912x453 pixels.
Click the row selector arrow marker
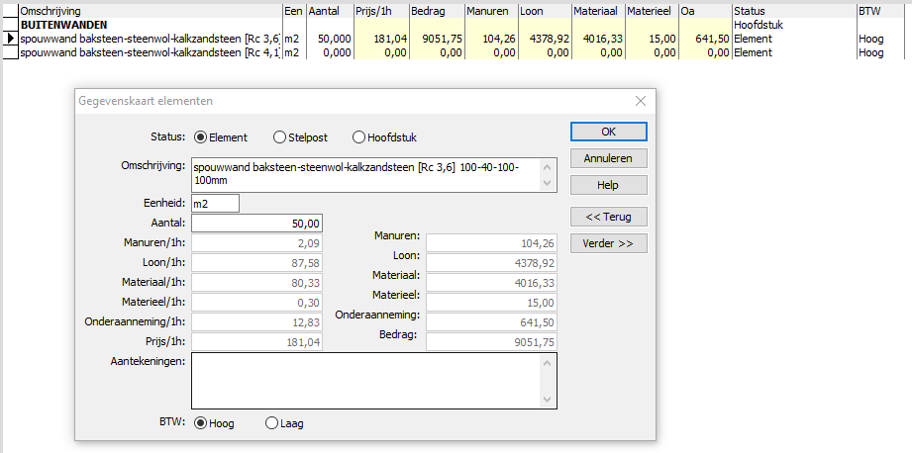[x=10, y=39]
